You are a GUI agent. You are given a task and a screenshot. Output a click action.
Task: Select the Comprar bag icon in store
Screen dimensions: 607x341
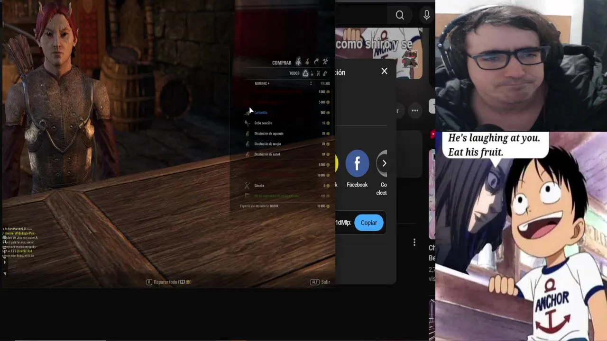[x=298, y=62]
